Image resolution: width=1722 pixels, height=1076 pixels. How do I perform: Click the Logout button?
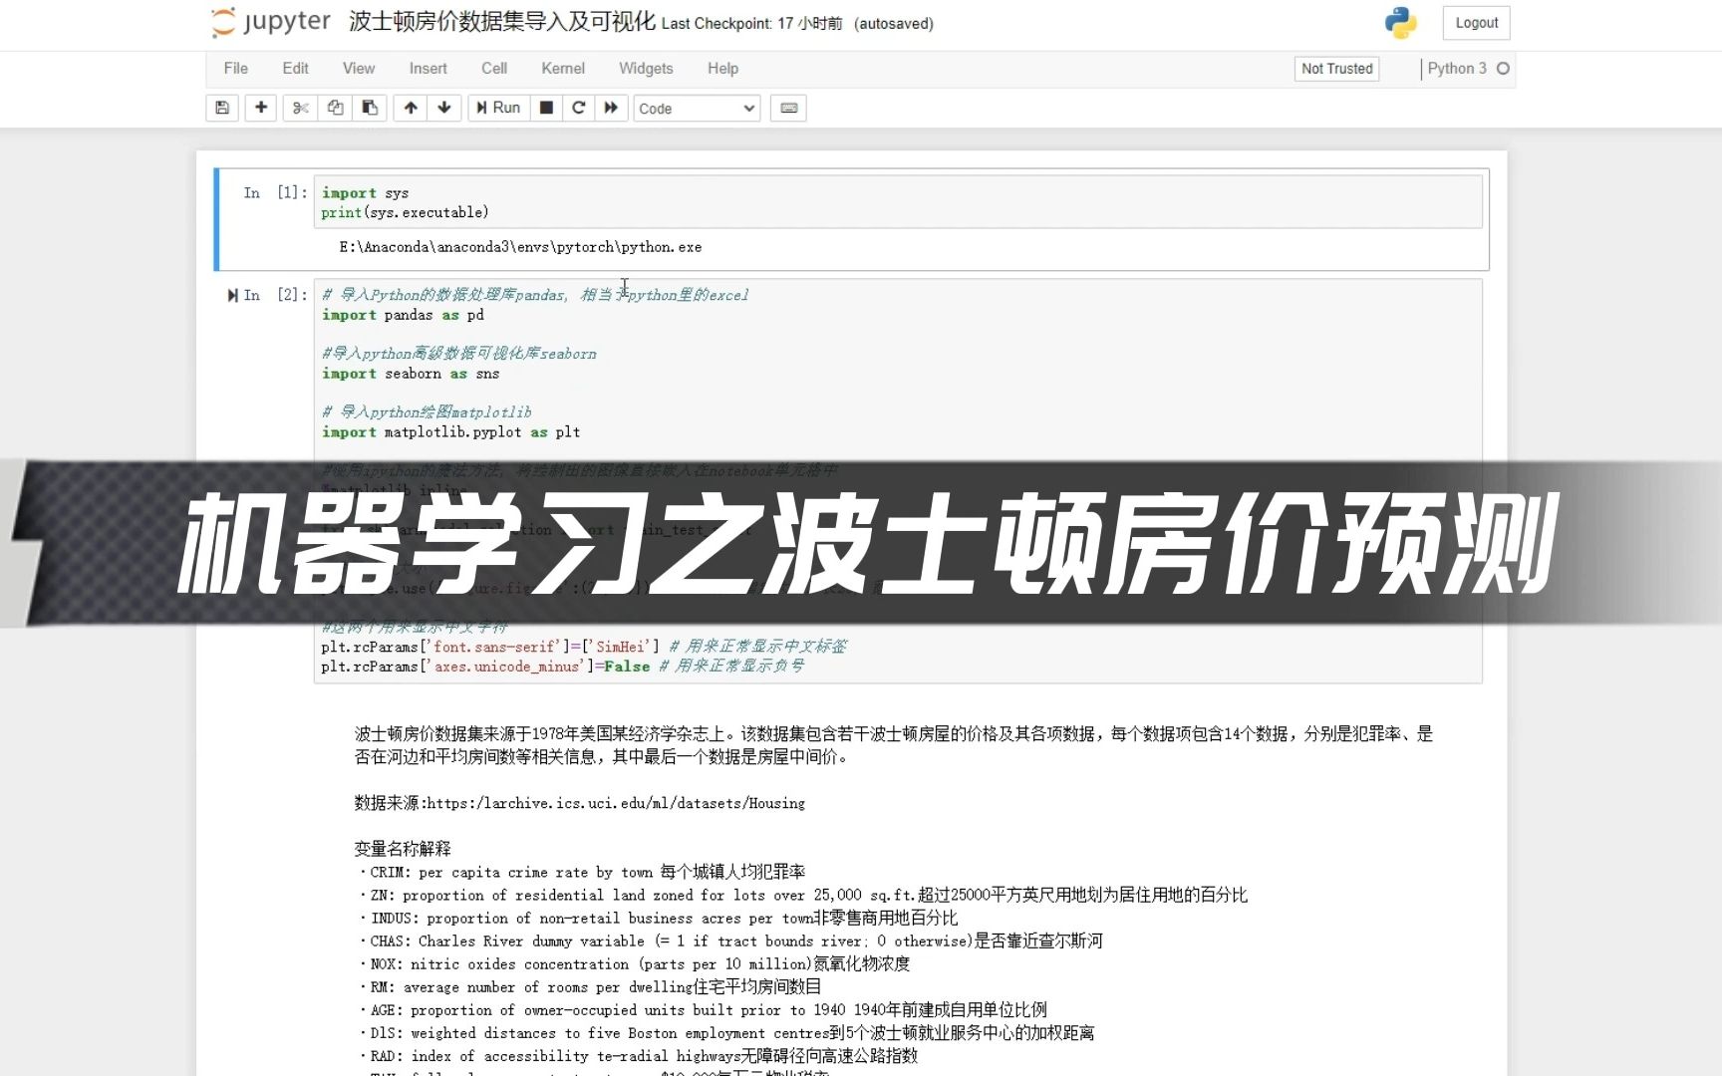[1476, 23]
